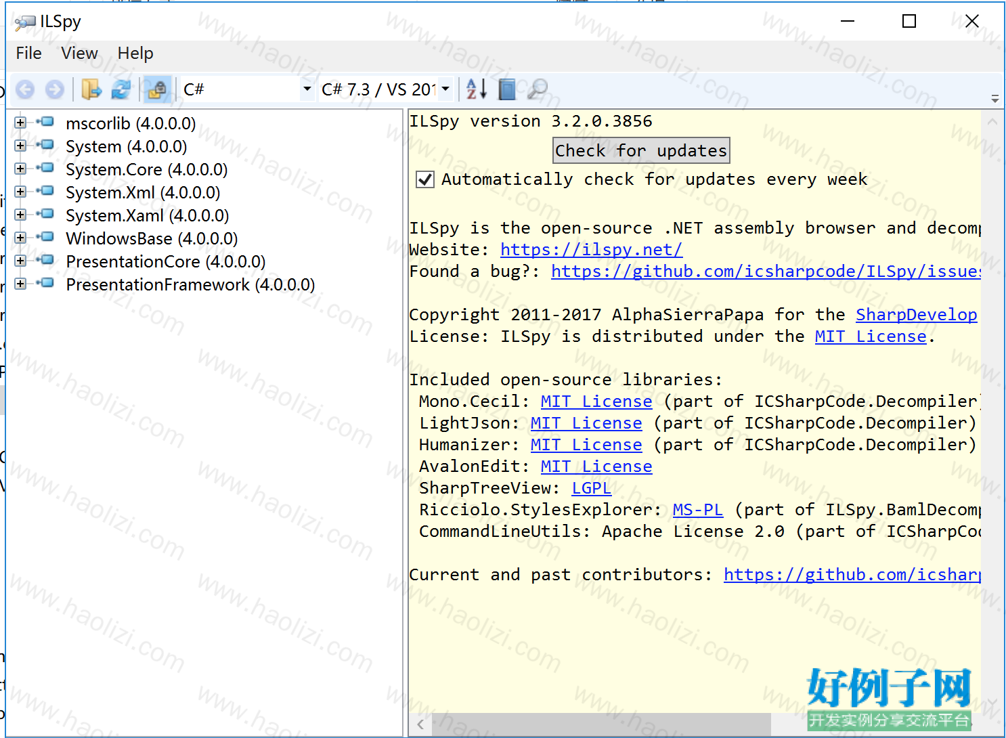The image size is (1006, 738).
Task: Expand the PresentationFramework tree node
Action: click(20, 284)
